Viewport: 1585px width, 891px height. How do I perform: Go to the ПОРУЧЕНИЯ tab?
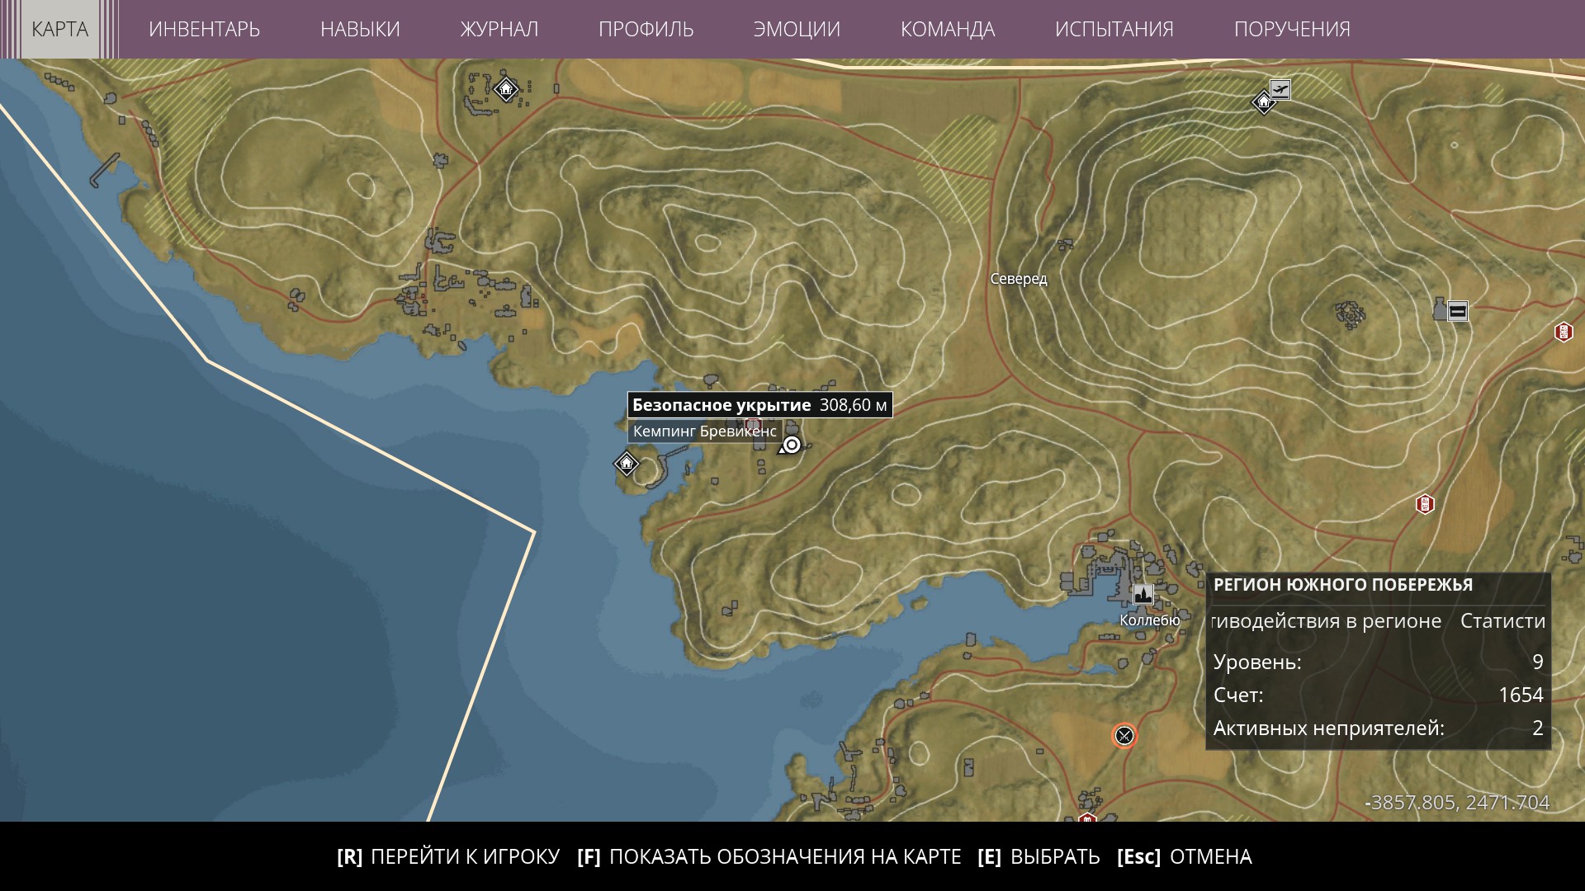(1292, 29)
